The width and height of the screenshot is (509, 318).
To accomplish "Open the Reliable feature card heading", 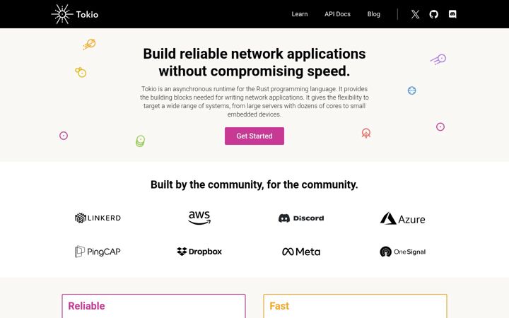I will tap(86, 306).
